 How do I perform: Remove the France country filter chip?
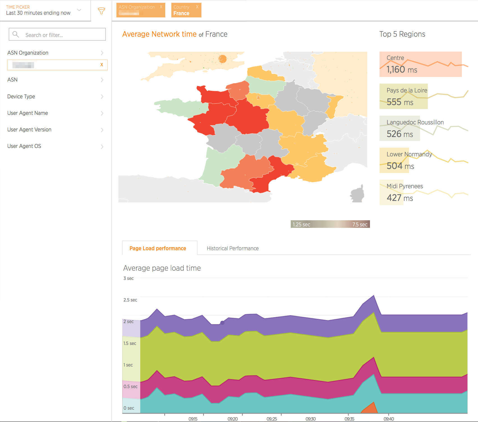[197, 7]
